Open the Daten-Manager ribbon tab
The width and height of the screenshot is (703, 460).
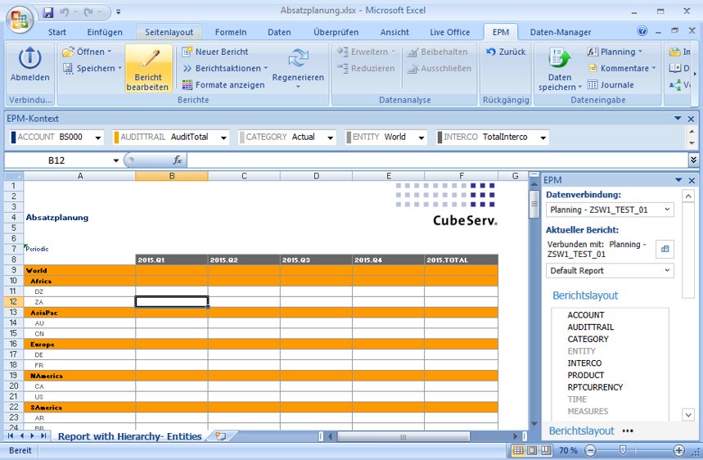click(561, 32)
